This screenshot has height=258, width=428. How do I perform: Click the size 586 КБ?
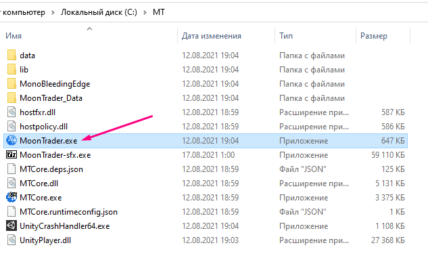393,126
